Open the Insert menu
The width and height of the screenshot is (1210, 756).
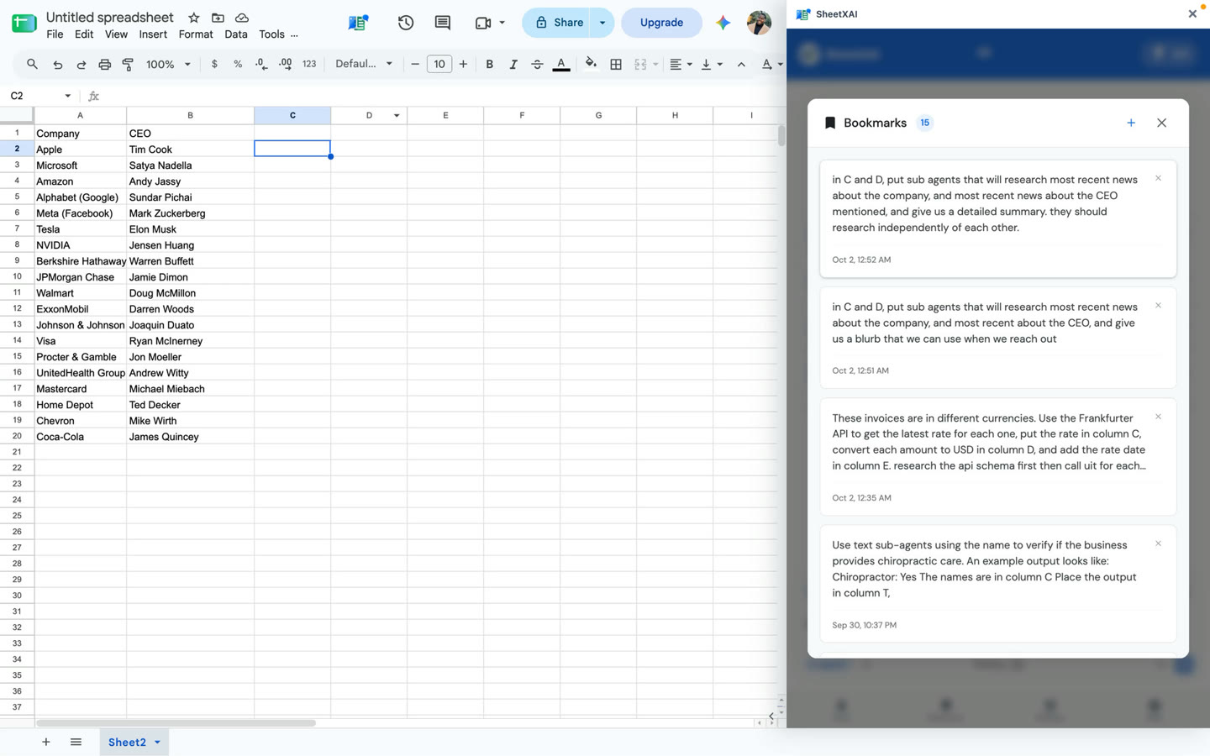click(153, 34)
